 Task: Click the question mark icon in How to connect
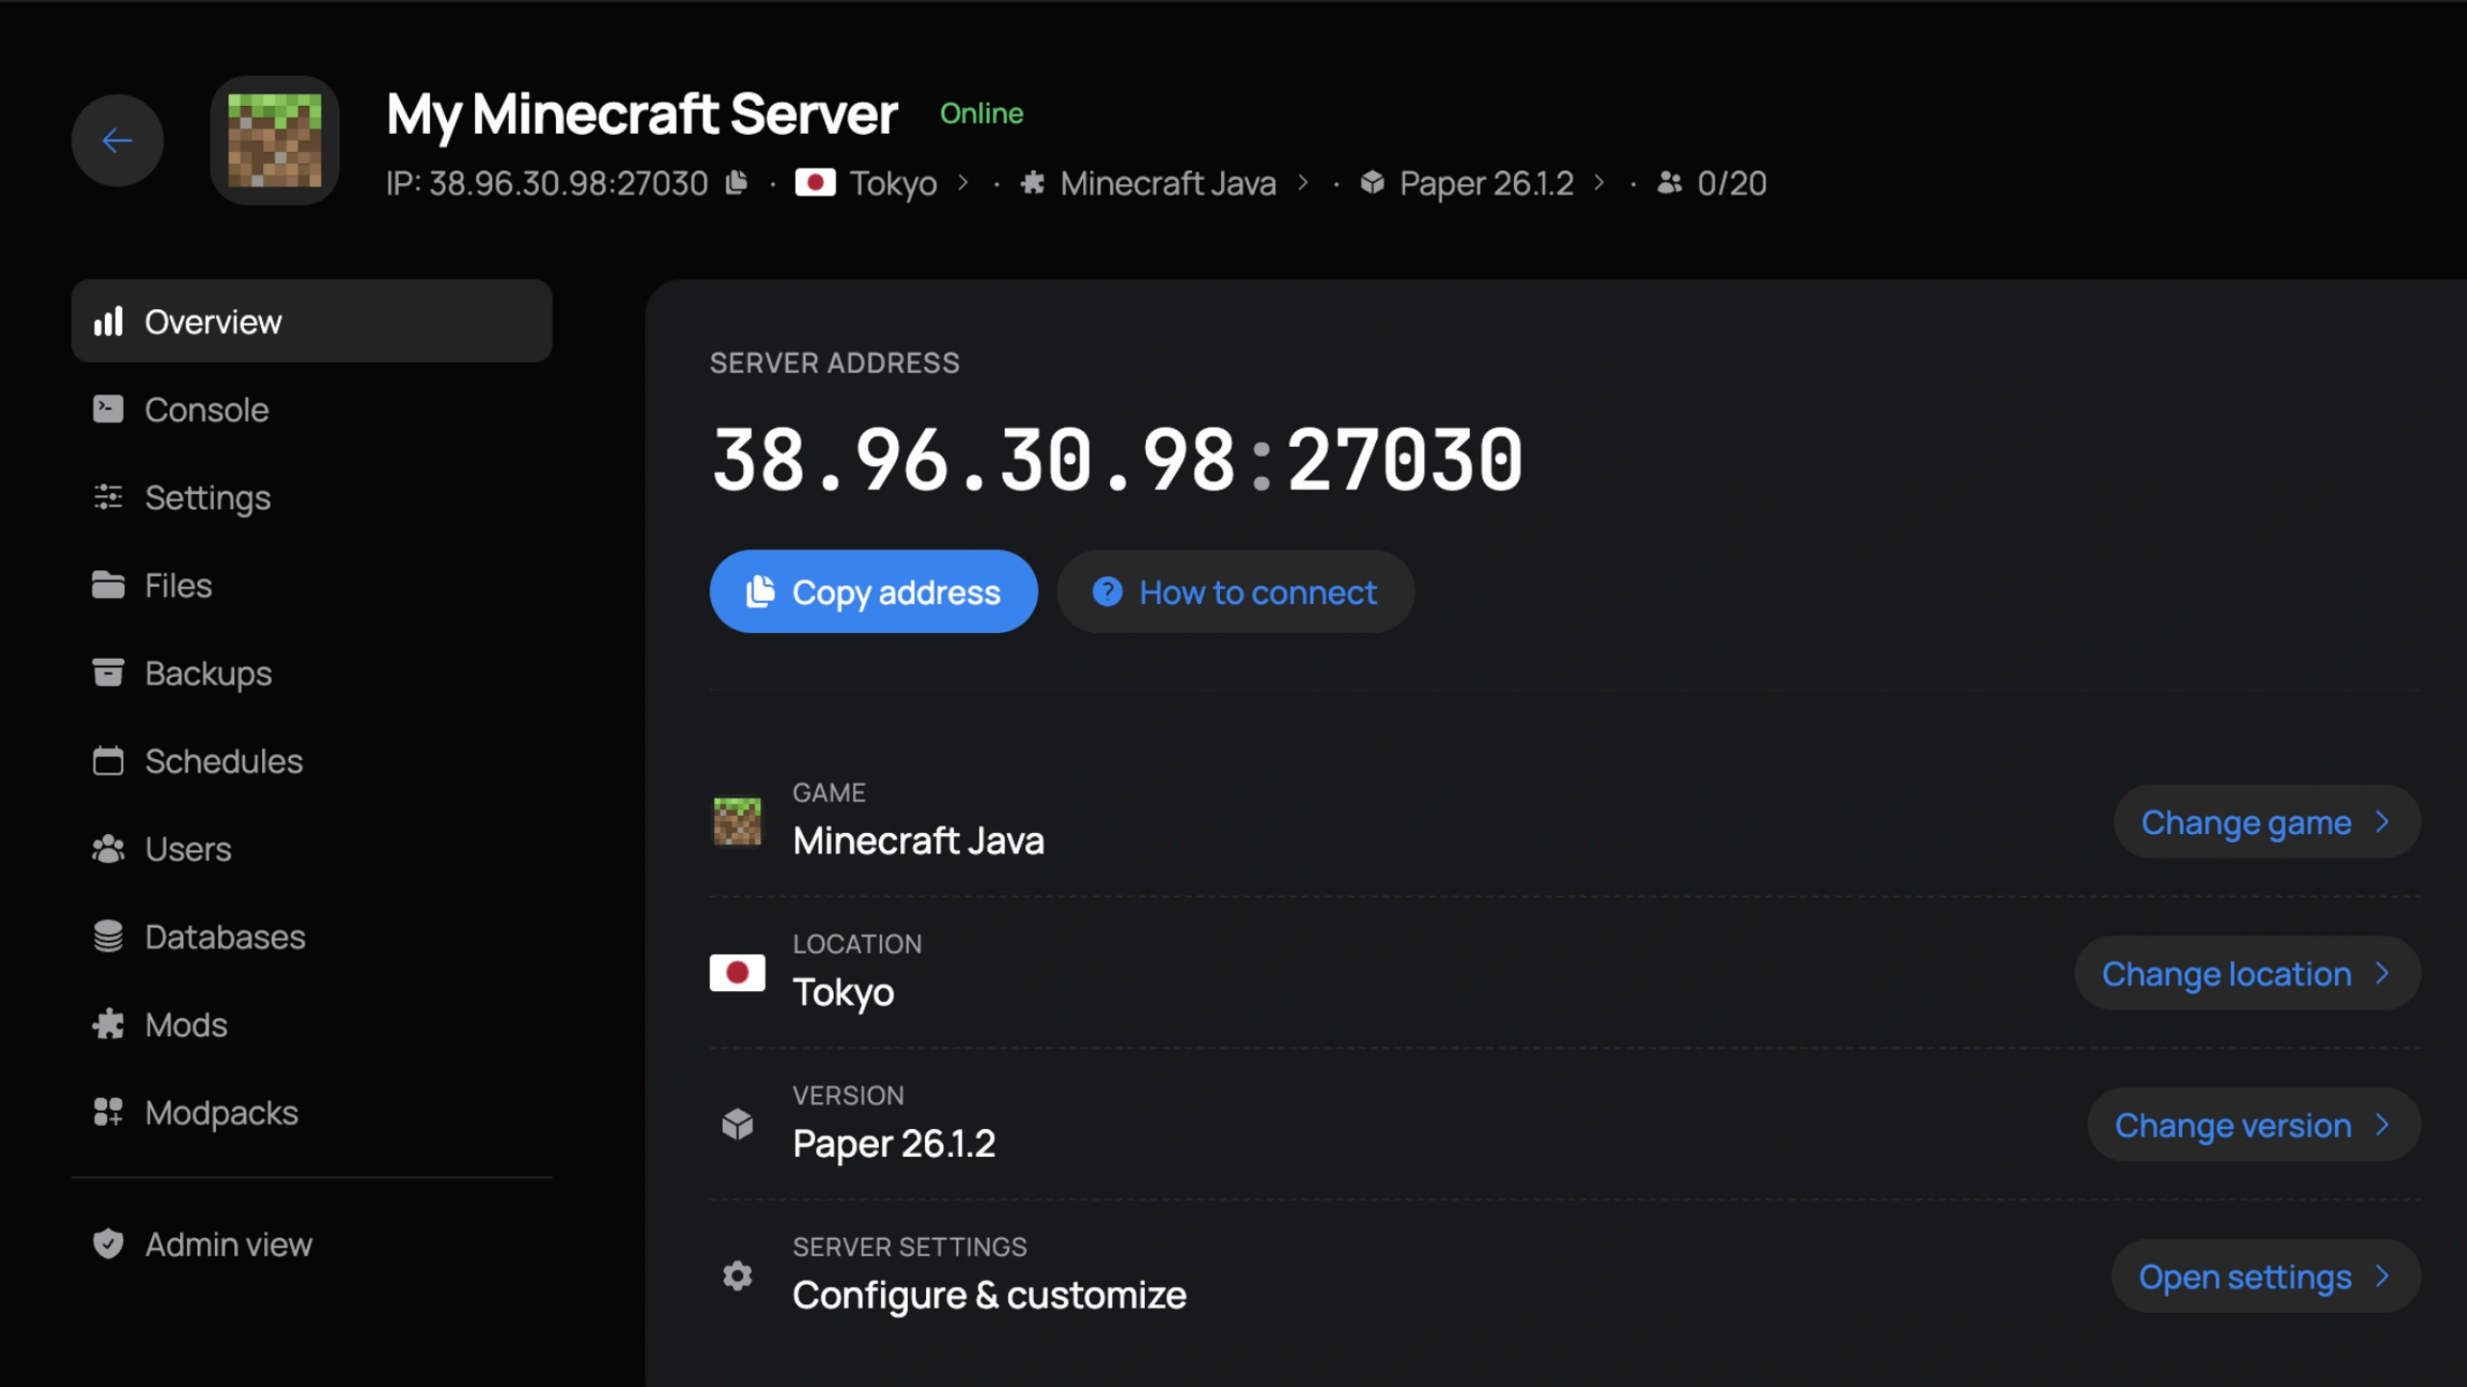pyautogui.click(x=1107, y=591)
